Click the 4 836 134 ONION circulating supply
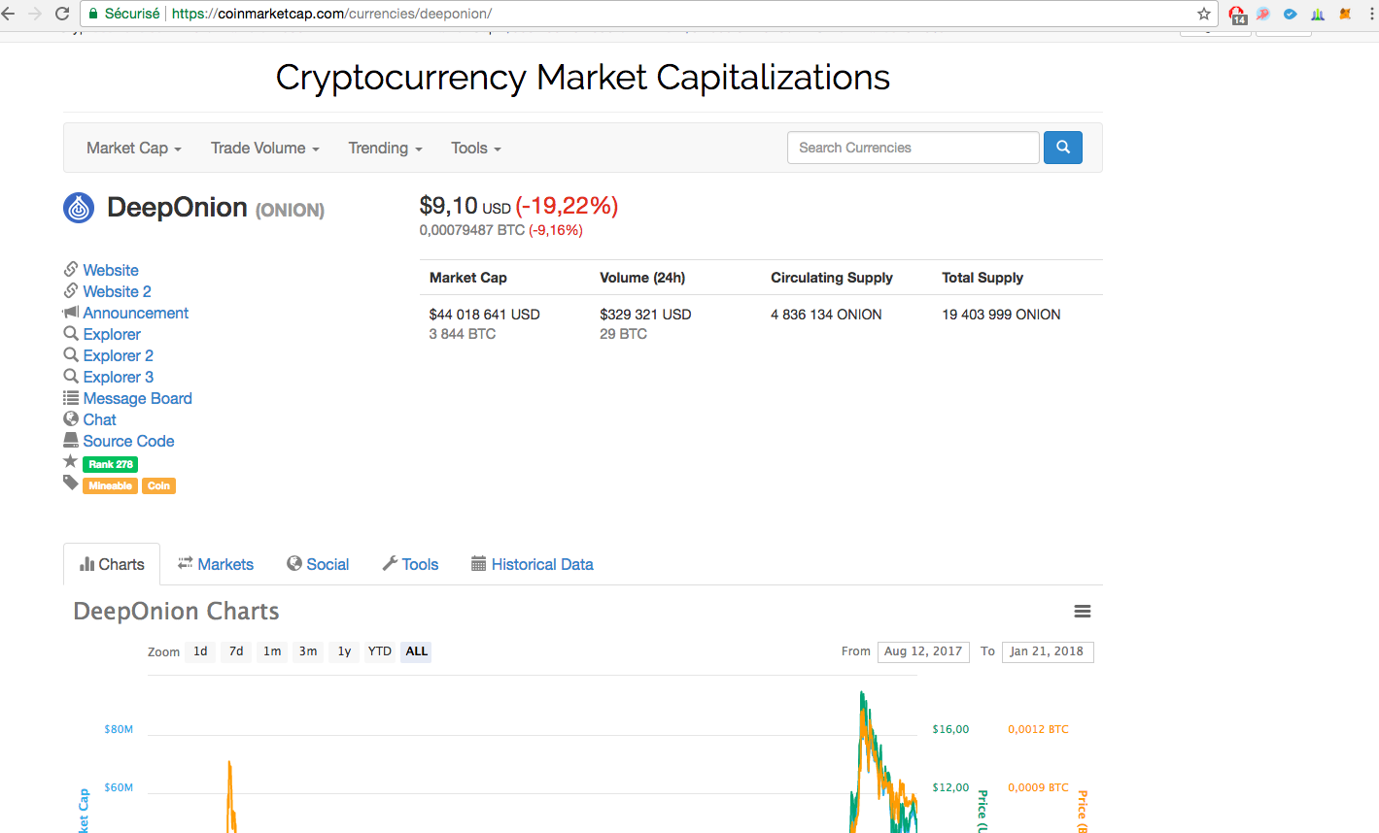This screenshot has height=833, width=1379. [x=827, y=315]
